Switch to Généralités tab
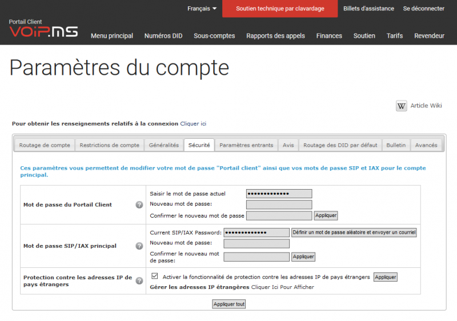 [x=164, y=145]
